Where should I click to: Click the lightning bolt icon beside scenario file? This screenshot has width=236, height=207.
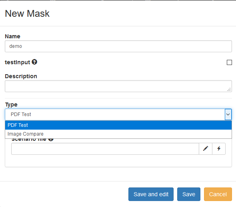[x=219, y=149]
